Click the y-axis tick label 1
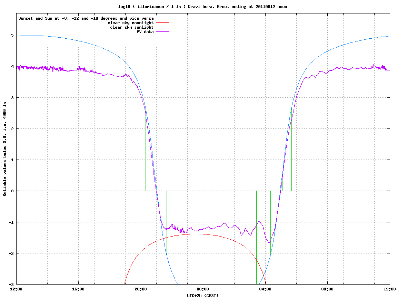 point(12,160)
